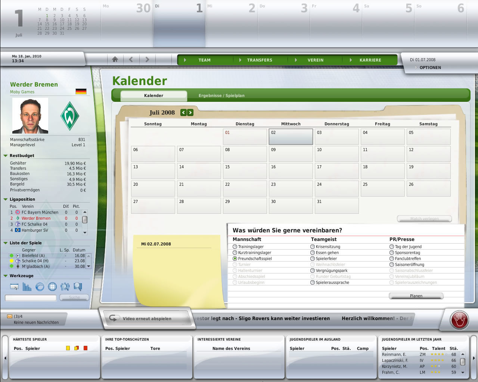Collapse the Werkzeuge section
478x382 pixels.
pyautogui.click(x=5, y=276)
